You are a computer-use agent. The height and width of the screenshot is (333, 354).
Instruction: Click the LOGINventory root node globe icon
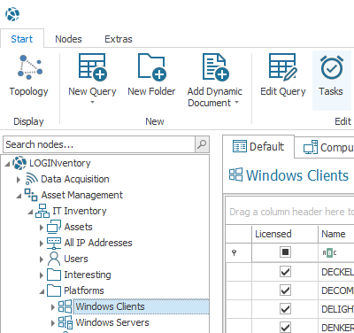[x=19, y=163]
